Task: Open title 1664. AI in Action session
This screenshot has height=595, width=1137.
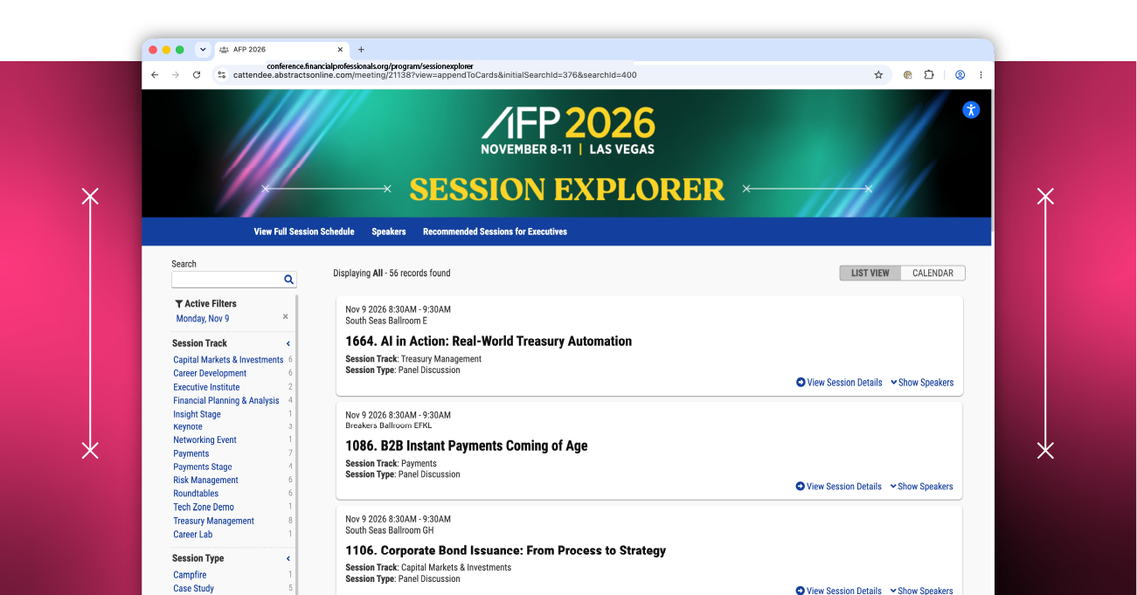Action: [489, 342]
